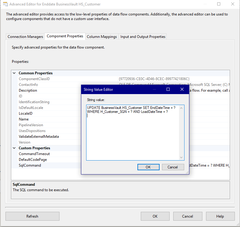Click the Refresh button
This screenshot has height=227, width=240.
click(x=32, y=216)
